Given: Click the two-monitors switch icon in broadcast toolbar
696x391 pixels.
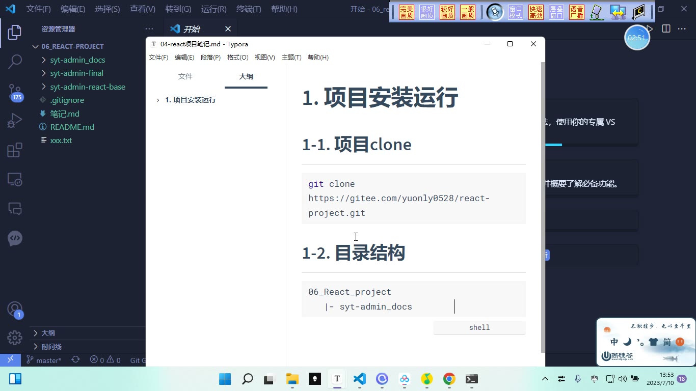Looking at the screenshot, I should [x=618, y=12].
